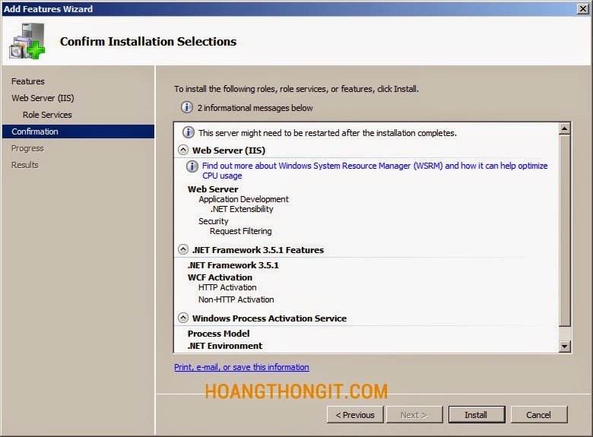Collapse the .NET Framework 3.5.1 Features section
Screen dimensions: 593x437
[x=183, y=249]
